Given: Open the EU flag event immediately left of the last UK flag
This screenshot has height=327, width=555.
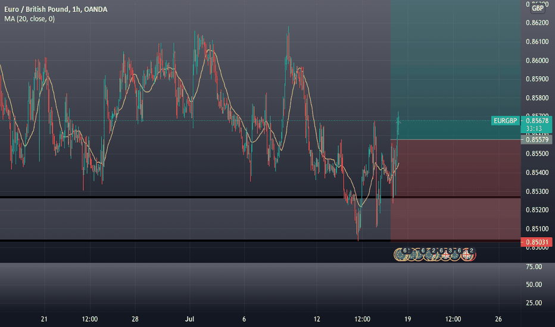Looking at the screenshot, I should 455,255.
